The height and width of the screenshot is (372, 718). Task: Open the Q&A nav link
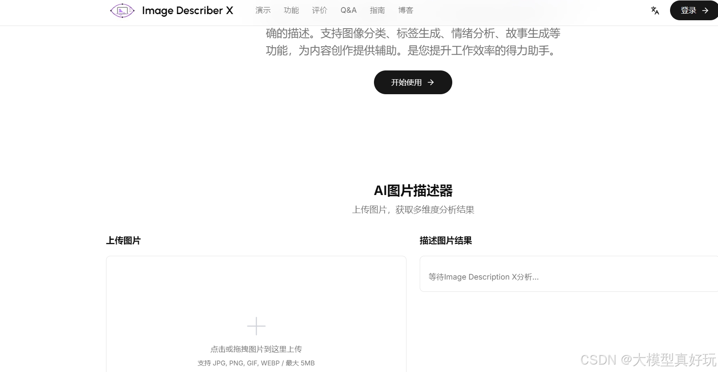(x=348, y=10)
